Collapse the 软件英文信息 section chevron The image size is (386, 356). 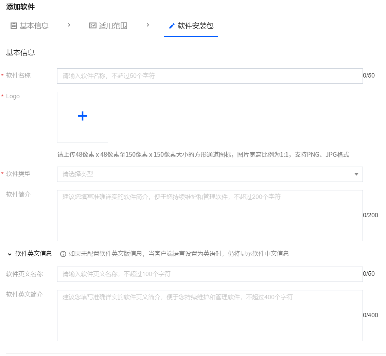click(x=10, y=254)
